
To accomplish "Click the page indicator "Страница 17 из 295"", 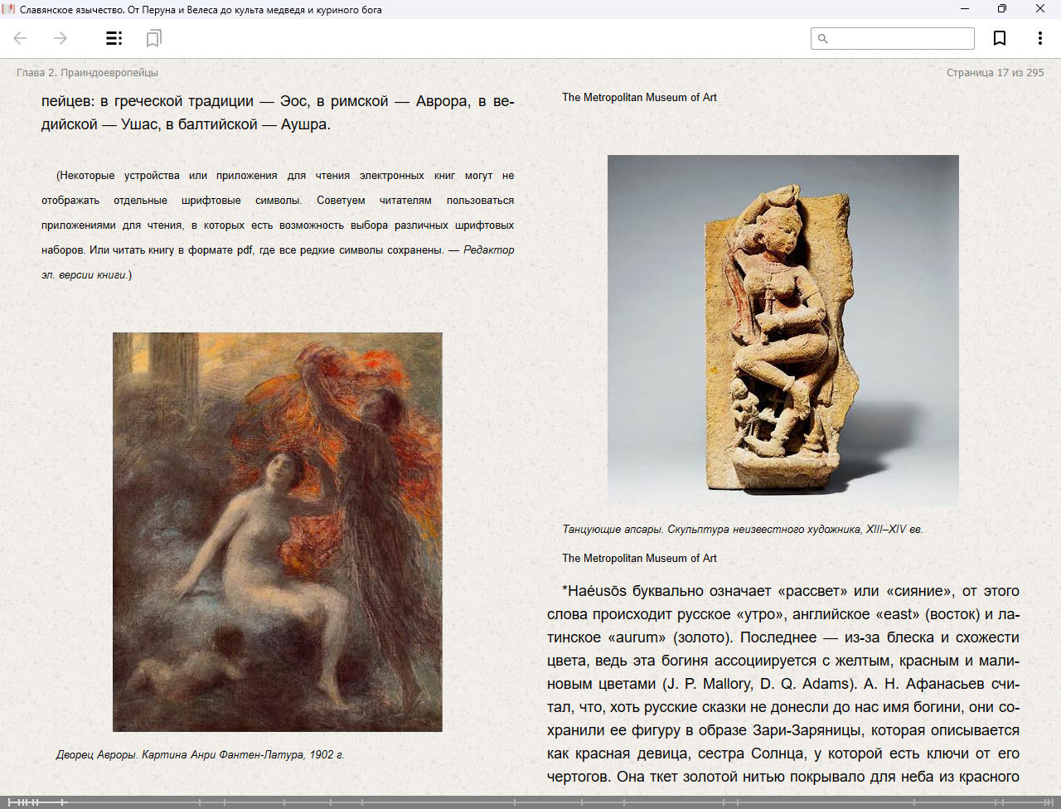I will (x=995, y=73).
